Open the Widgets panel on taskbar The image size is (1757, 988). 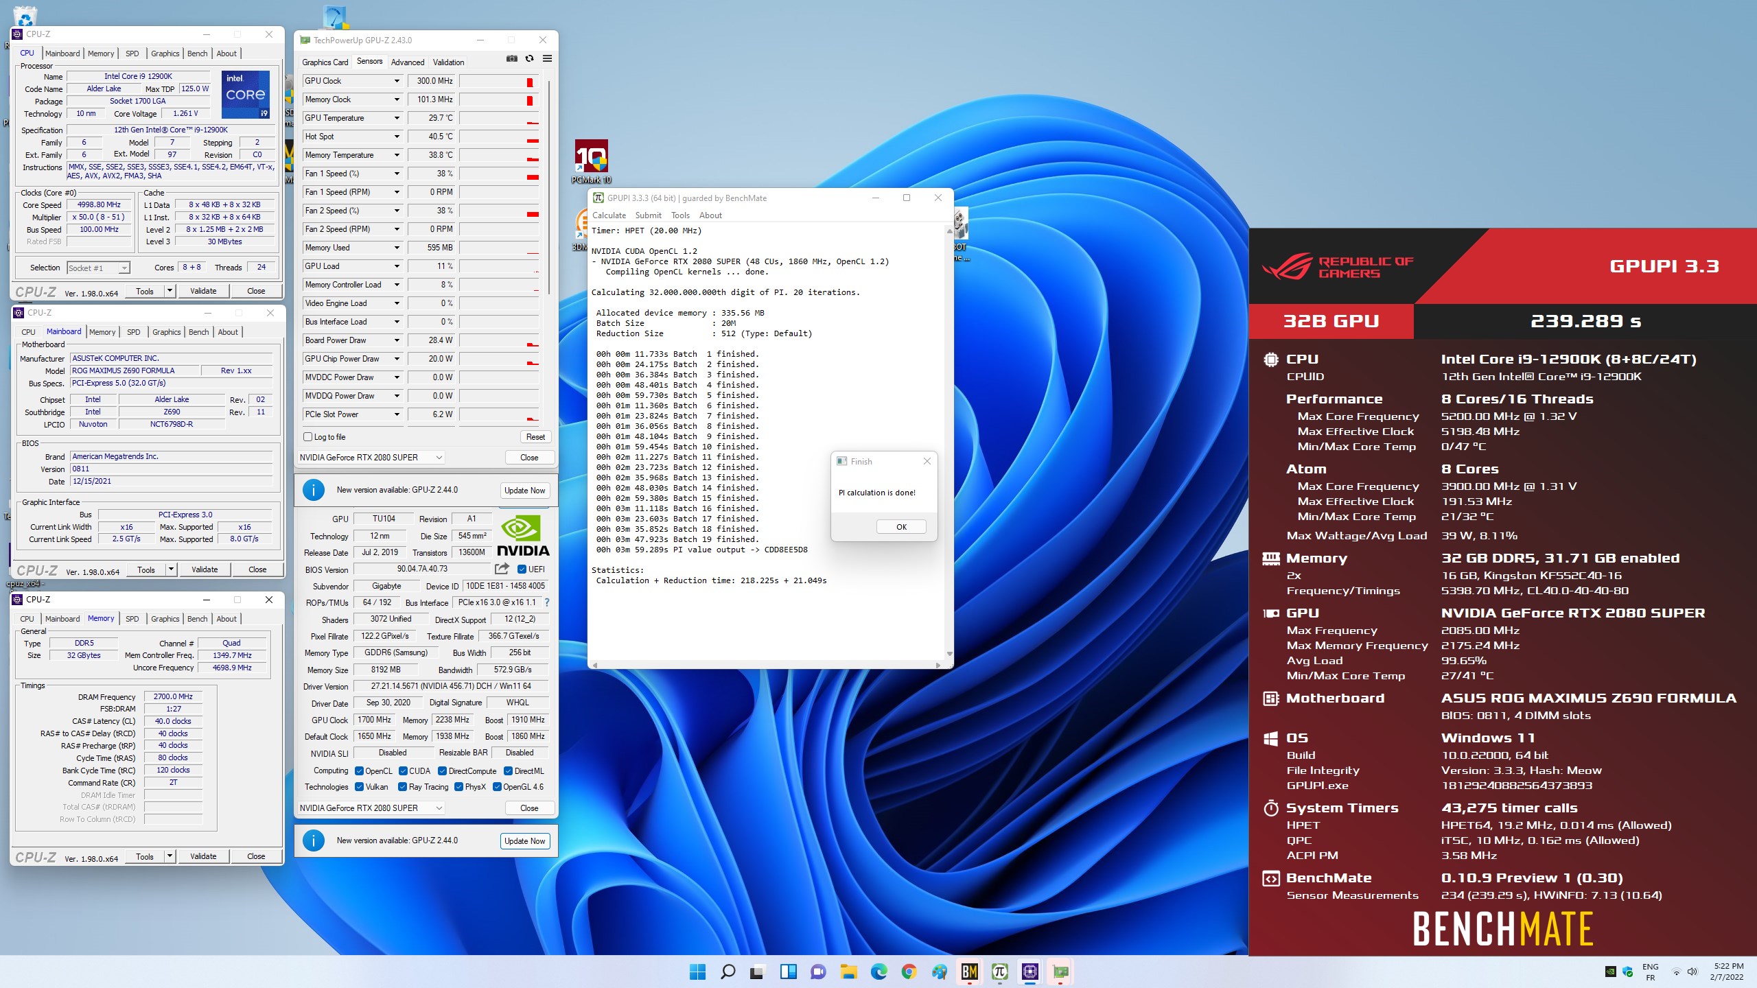tap(788, 972)
